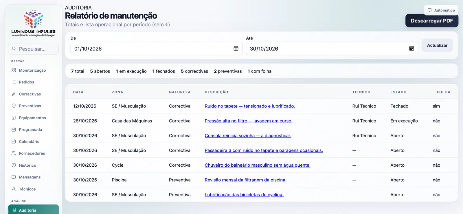Go to Pedidos menu item
The image size is (463, 214).
pyautogui.click(x=33, y=82)
